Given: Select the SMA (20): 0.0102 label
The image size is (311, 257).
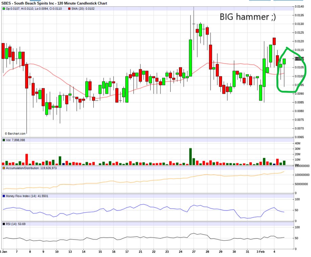Looking at the screenshot, I should pos(83,9).
